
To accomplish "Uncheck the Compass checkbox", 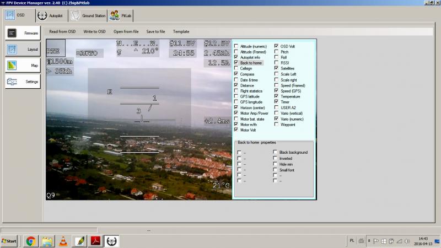I will coord(236,74).
